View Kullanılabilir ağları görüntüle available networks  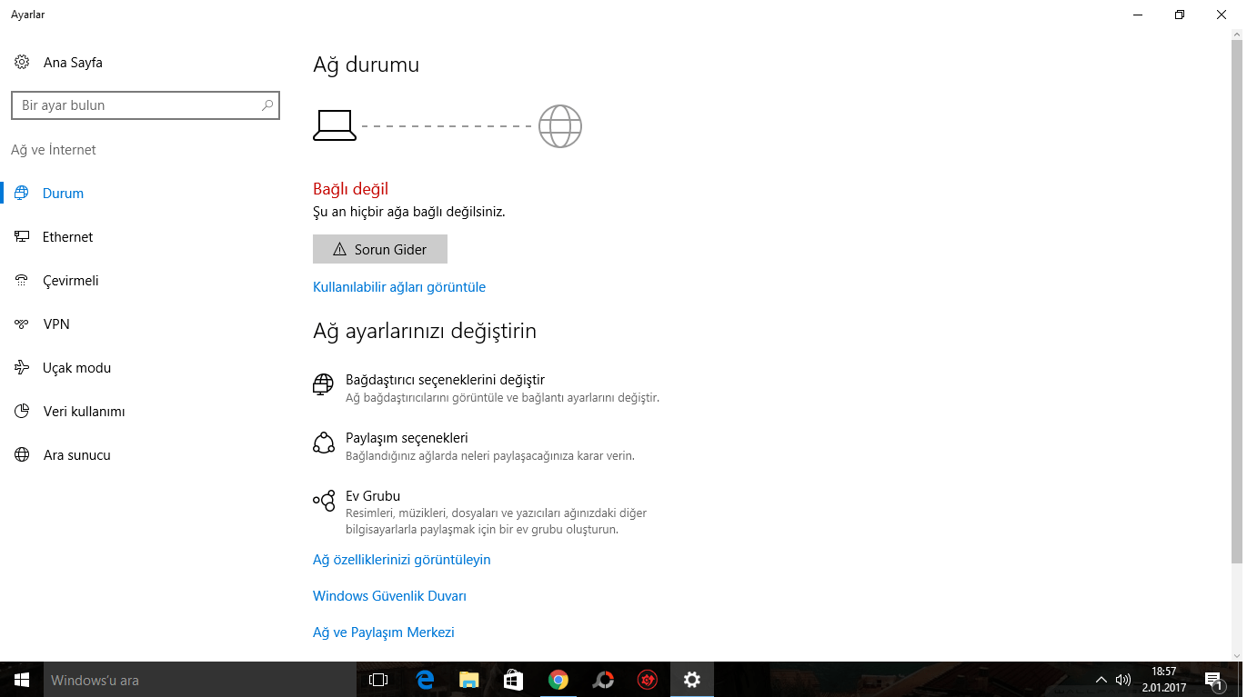[x=399, y=286]
